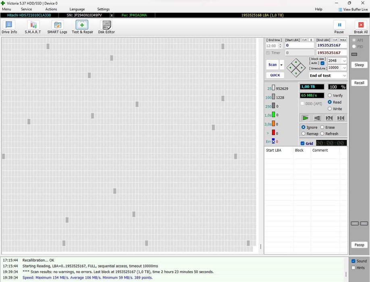
Task: Click the butterfly scan mode icon
Action: pos(341,118)
